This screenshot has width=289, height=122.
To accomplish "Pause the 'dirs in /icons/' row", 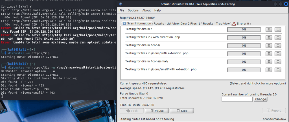I will click(x=269, y=46).
